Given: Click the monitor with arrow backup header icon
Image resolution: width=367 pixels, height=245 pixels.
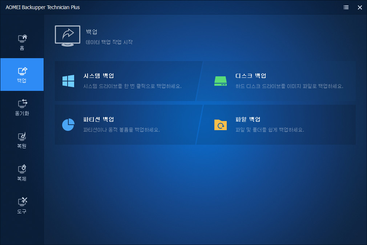Looking at the screenshot, I should [68, 36].
